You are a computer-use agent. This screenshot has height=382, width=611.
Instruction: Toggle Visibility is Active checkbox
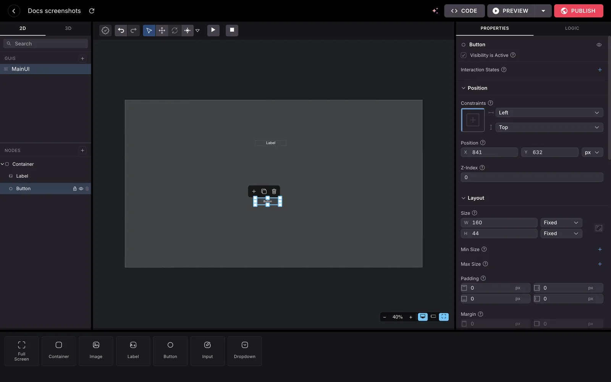click(464, 55)
